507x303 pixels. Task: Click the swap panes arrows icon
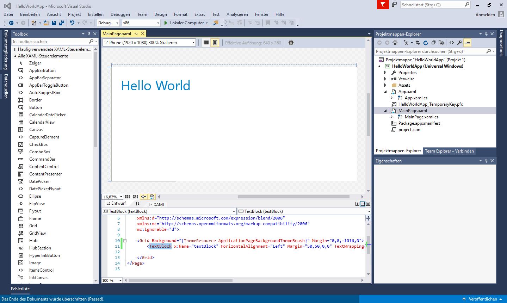(137, 204)
